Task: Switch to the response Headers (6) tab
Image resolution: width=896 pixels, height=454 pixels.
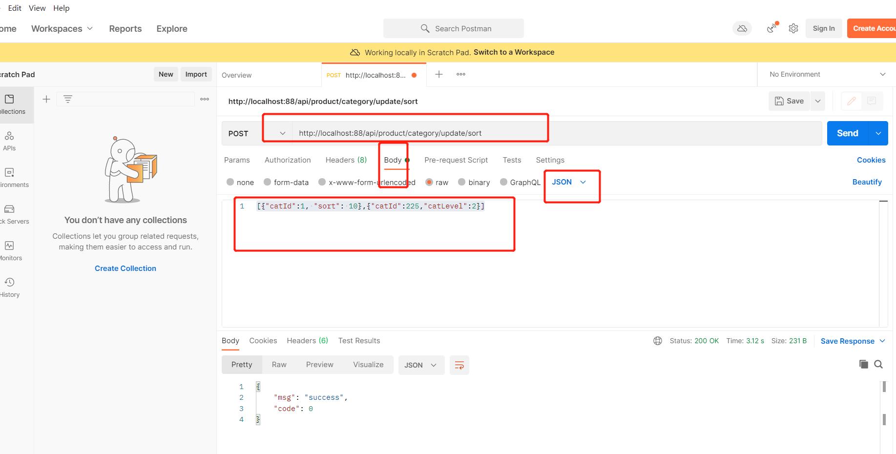Action: click(x=308, y=341)
